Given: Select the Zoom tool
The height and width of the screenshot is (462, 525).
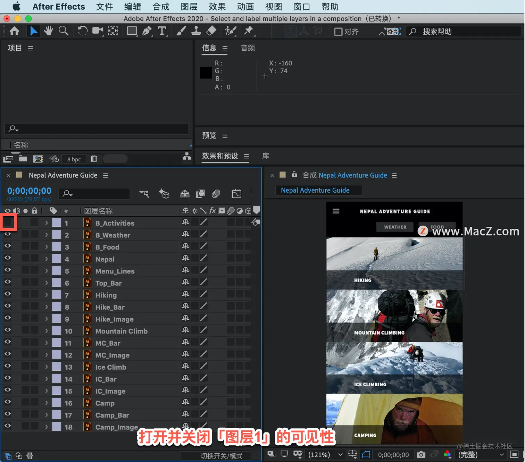Looking at the screenshot, I should tap(64, 31).
